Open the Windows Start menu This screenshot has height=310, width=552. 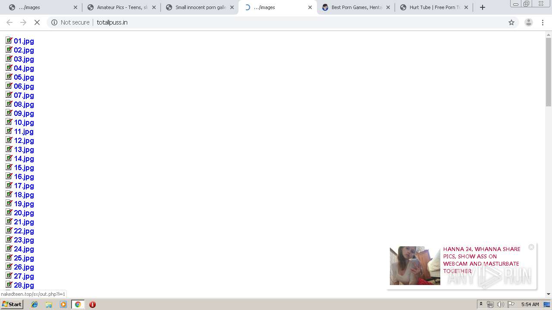(12, 304)
